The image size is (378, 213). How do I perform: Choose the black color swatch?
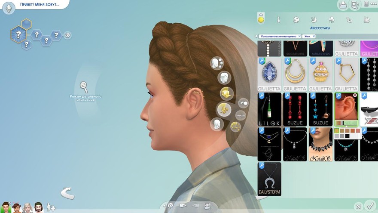347,136
